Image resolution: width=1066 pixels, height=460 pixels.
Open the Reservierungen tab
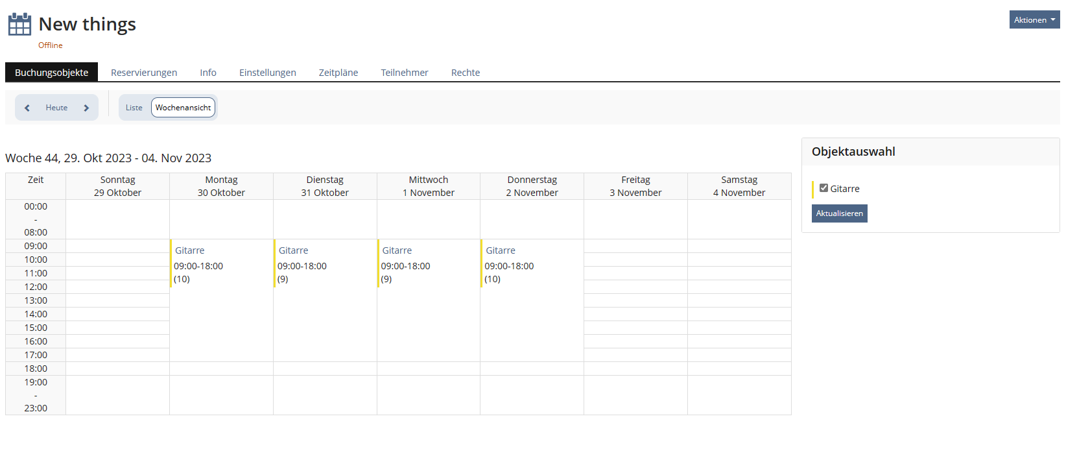click(x=144, y=73)
